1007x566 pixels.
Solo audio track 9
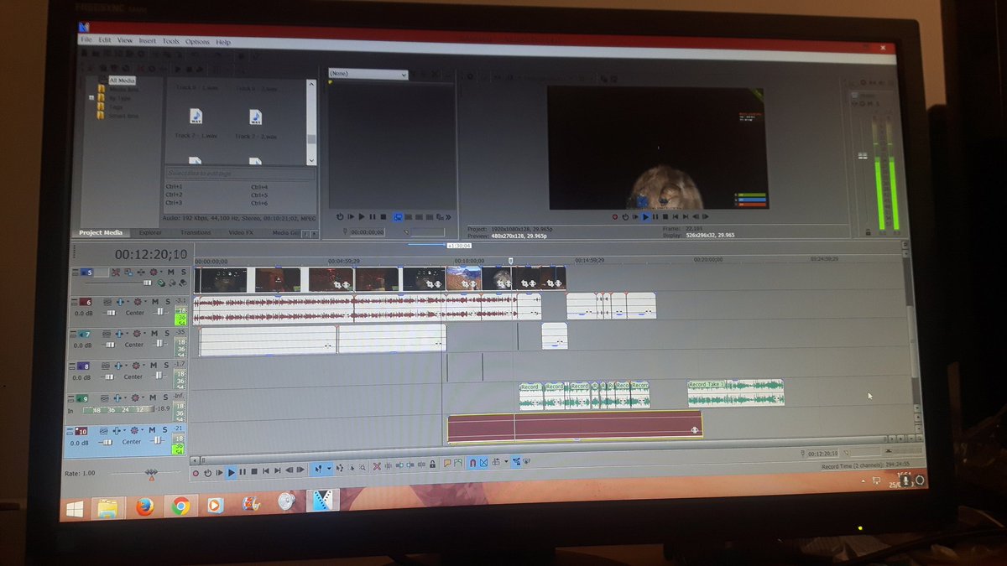pos(166,398)
